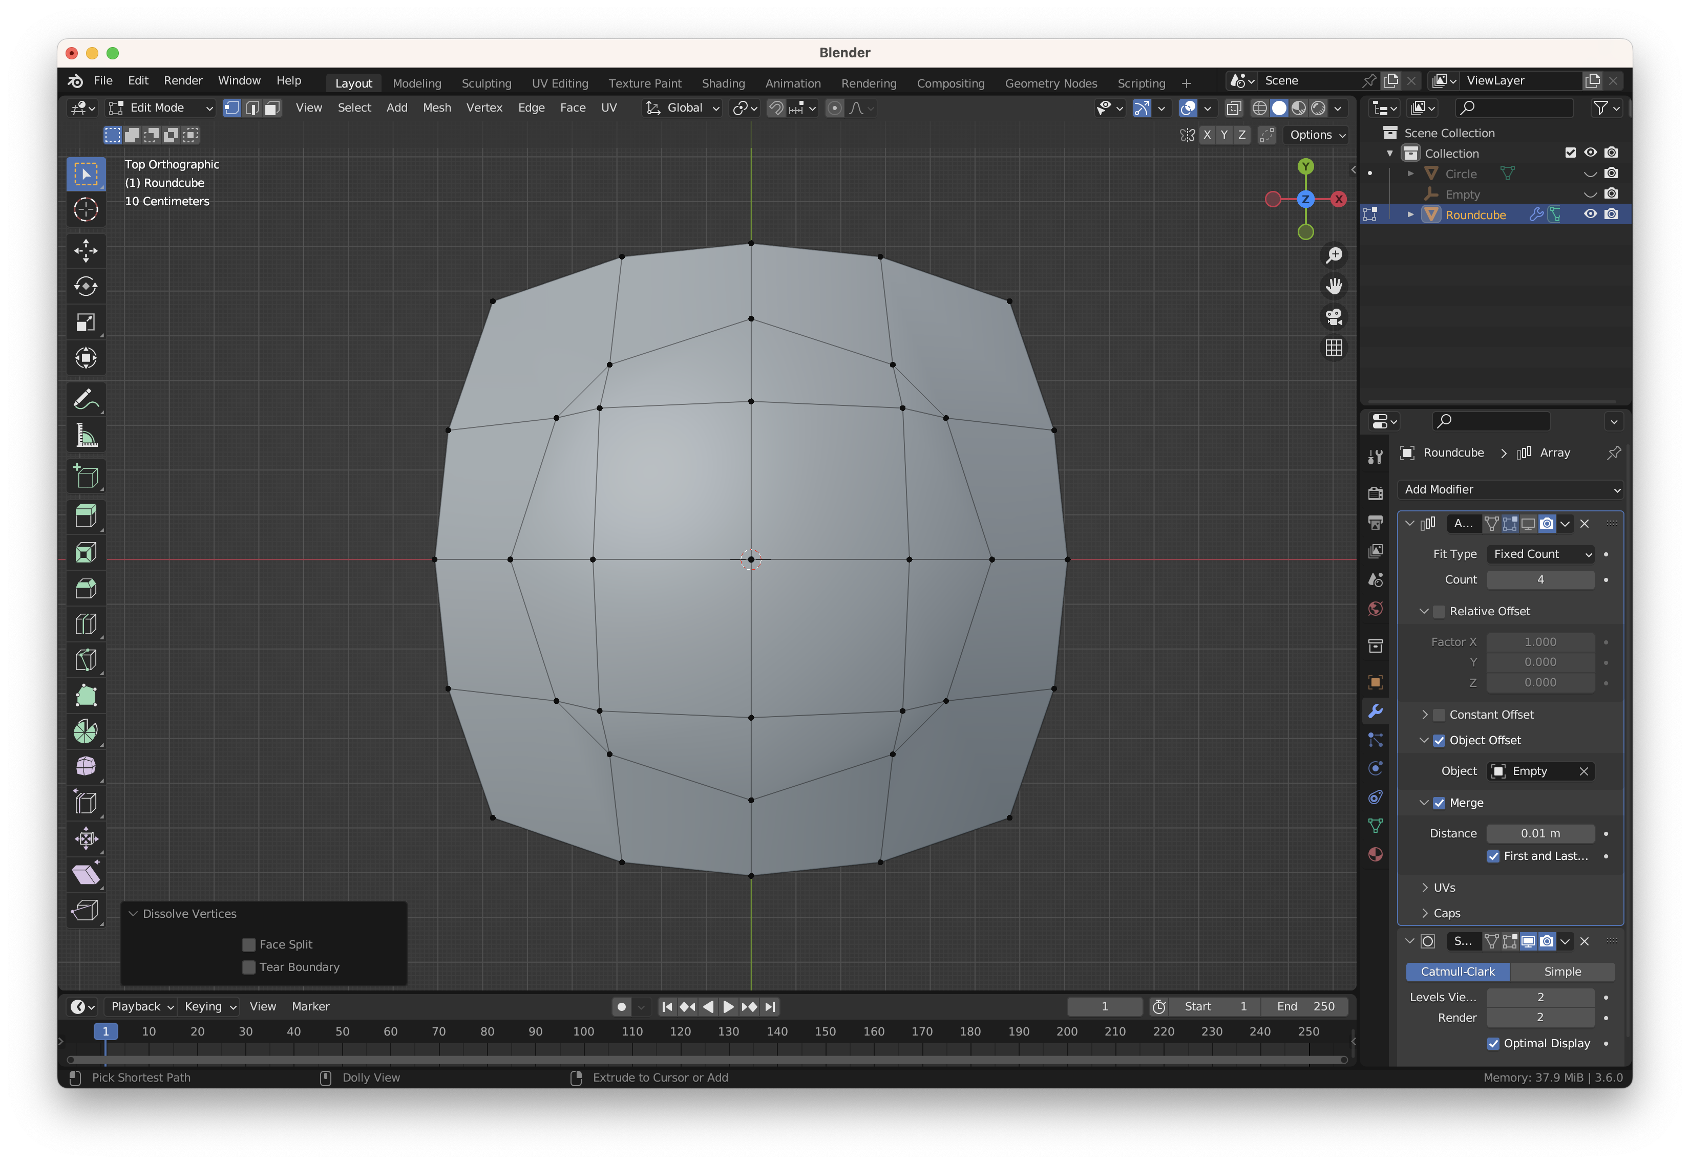This screenshot has width=1690, height=1164.
Task: Open the Mesh menu
Action: tap(436, 108)
